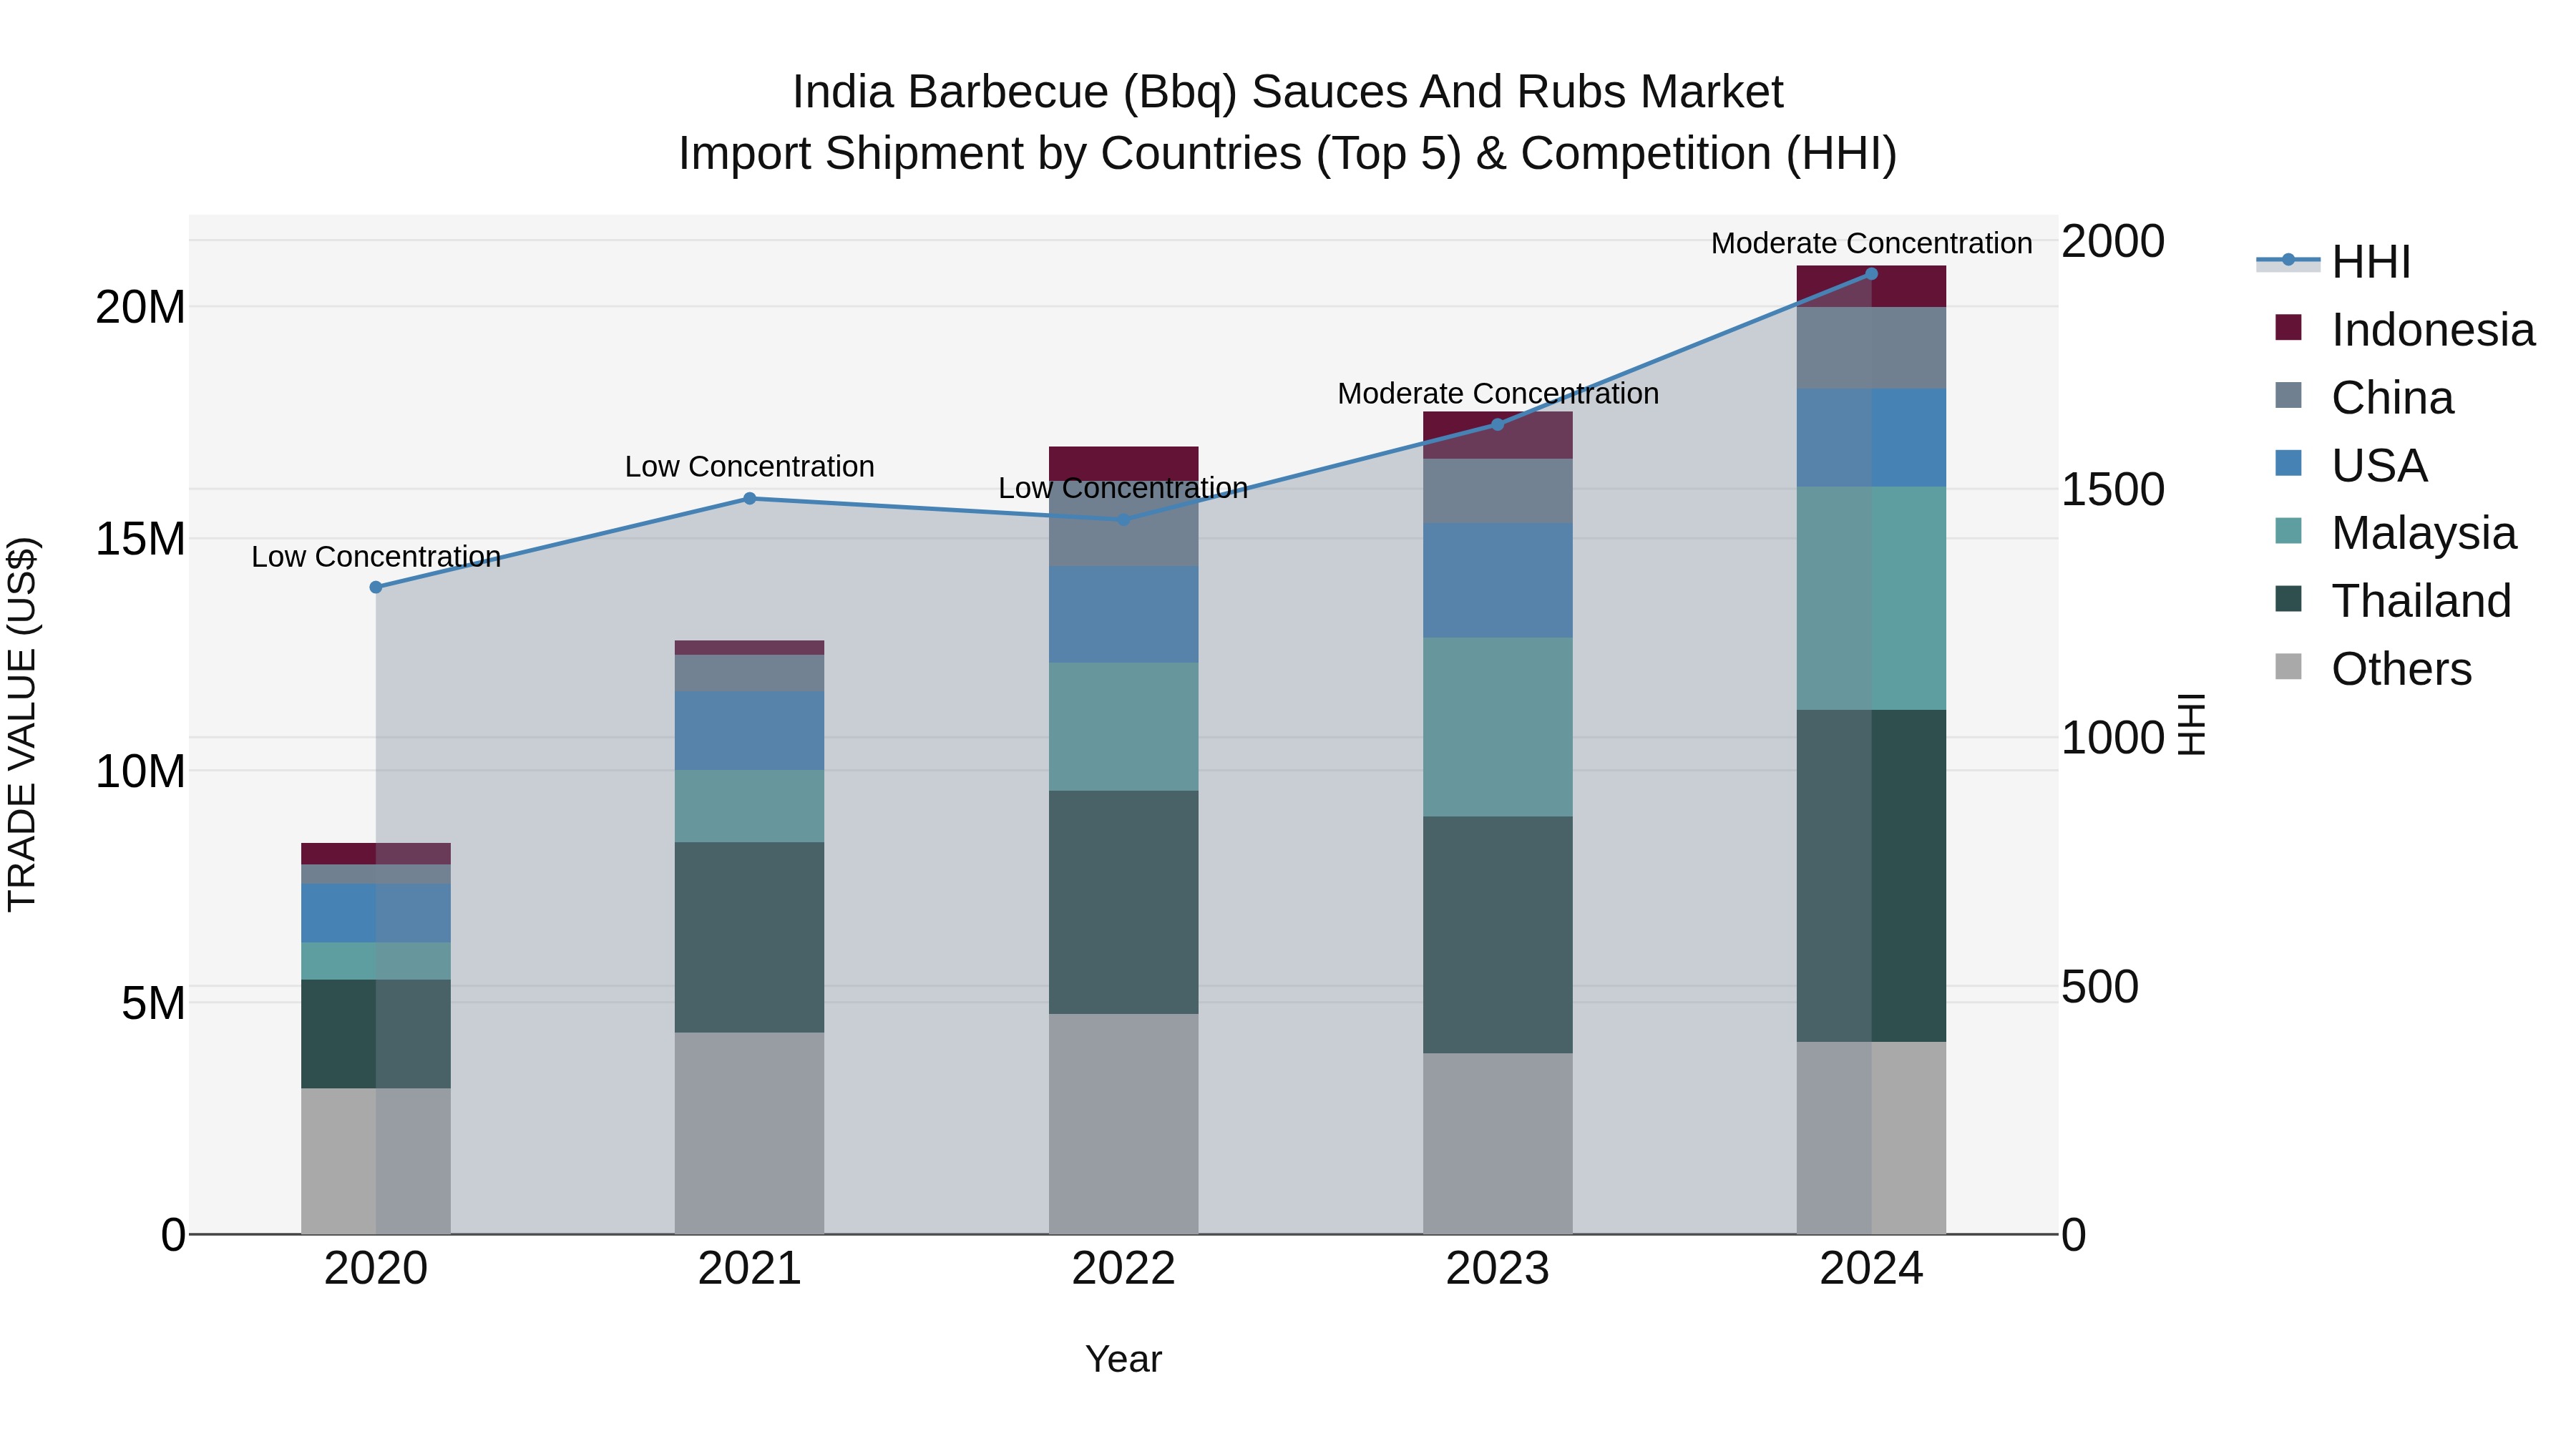Image resolution: width=2576 pixels, height=1449 pixels.
Task: Toggle the China legend entry
Action: (2364, 397)
